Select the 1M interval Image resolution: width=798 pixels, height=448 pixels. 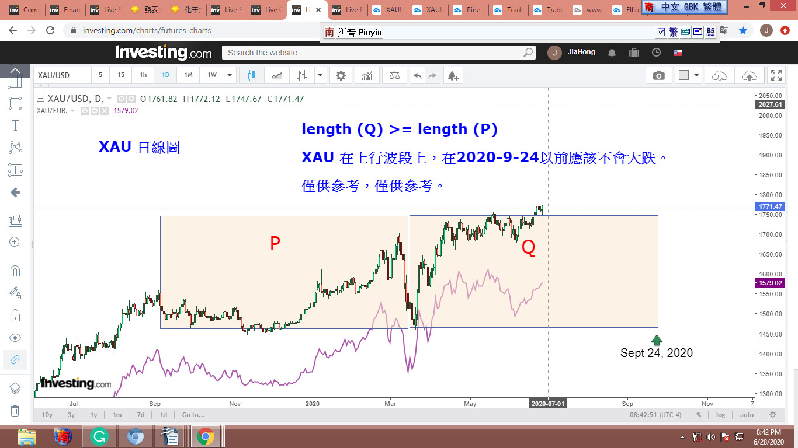point(188,75)
